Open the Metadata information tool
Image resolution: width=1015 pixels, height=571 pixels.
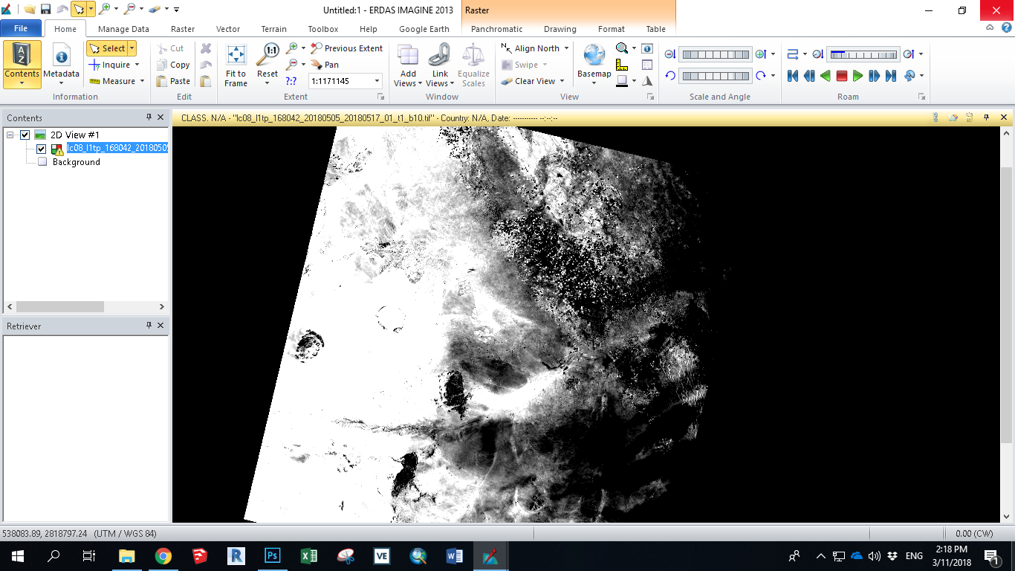tap(61, 57)
